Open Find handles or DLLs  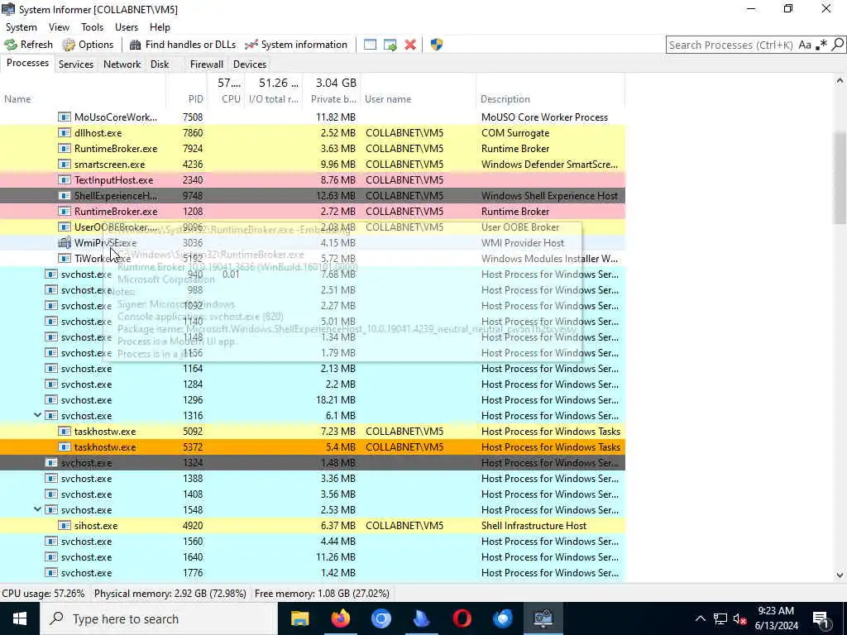click(x=183, y=45)
